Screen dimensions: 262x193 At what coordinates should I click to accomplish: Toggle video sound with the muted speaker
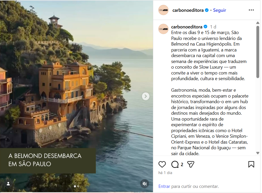pyautogui.click(x=145, y=184)
